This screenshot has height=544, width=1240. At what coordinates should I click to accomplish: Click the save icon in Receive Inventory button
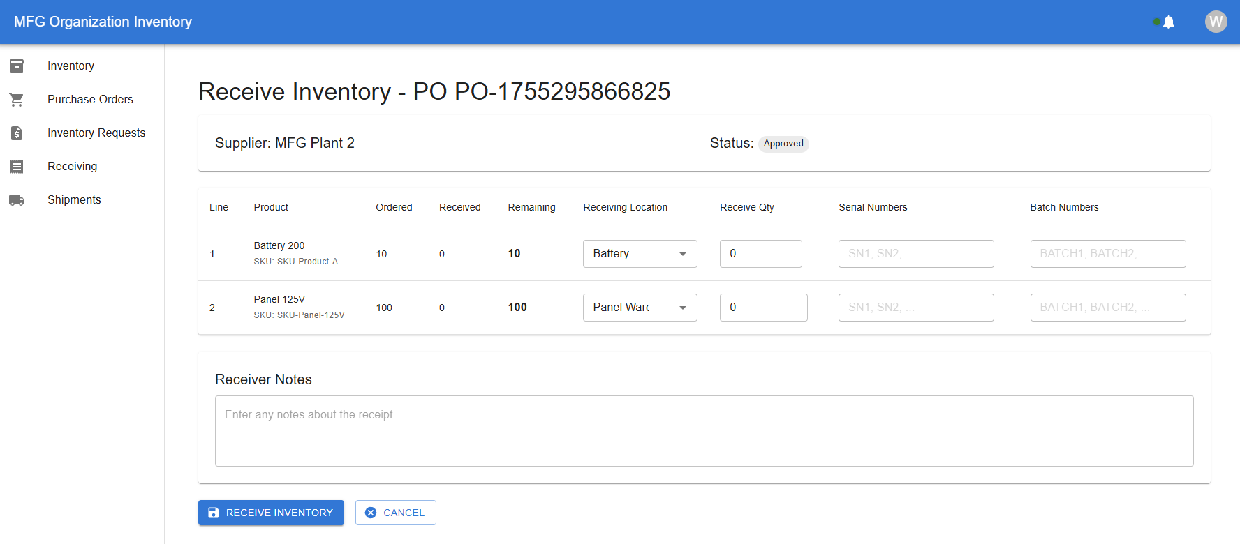(214, 513)
